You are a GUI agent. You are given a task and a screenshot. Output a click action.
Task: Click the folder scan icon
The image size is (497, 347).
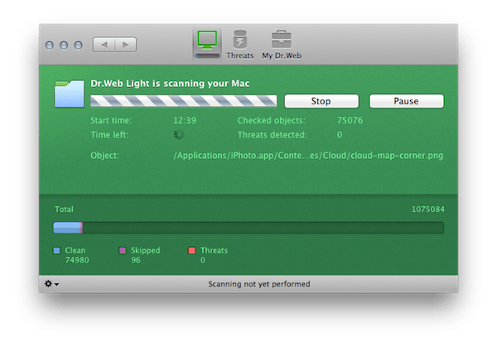[69, 94]
